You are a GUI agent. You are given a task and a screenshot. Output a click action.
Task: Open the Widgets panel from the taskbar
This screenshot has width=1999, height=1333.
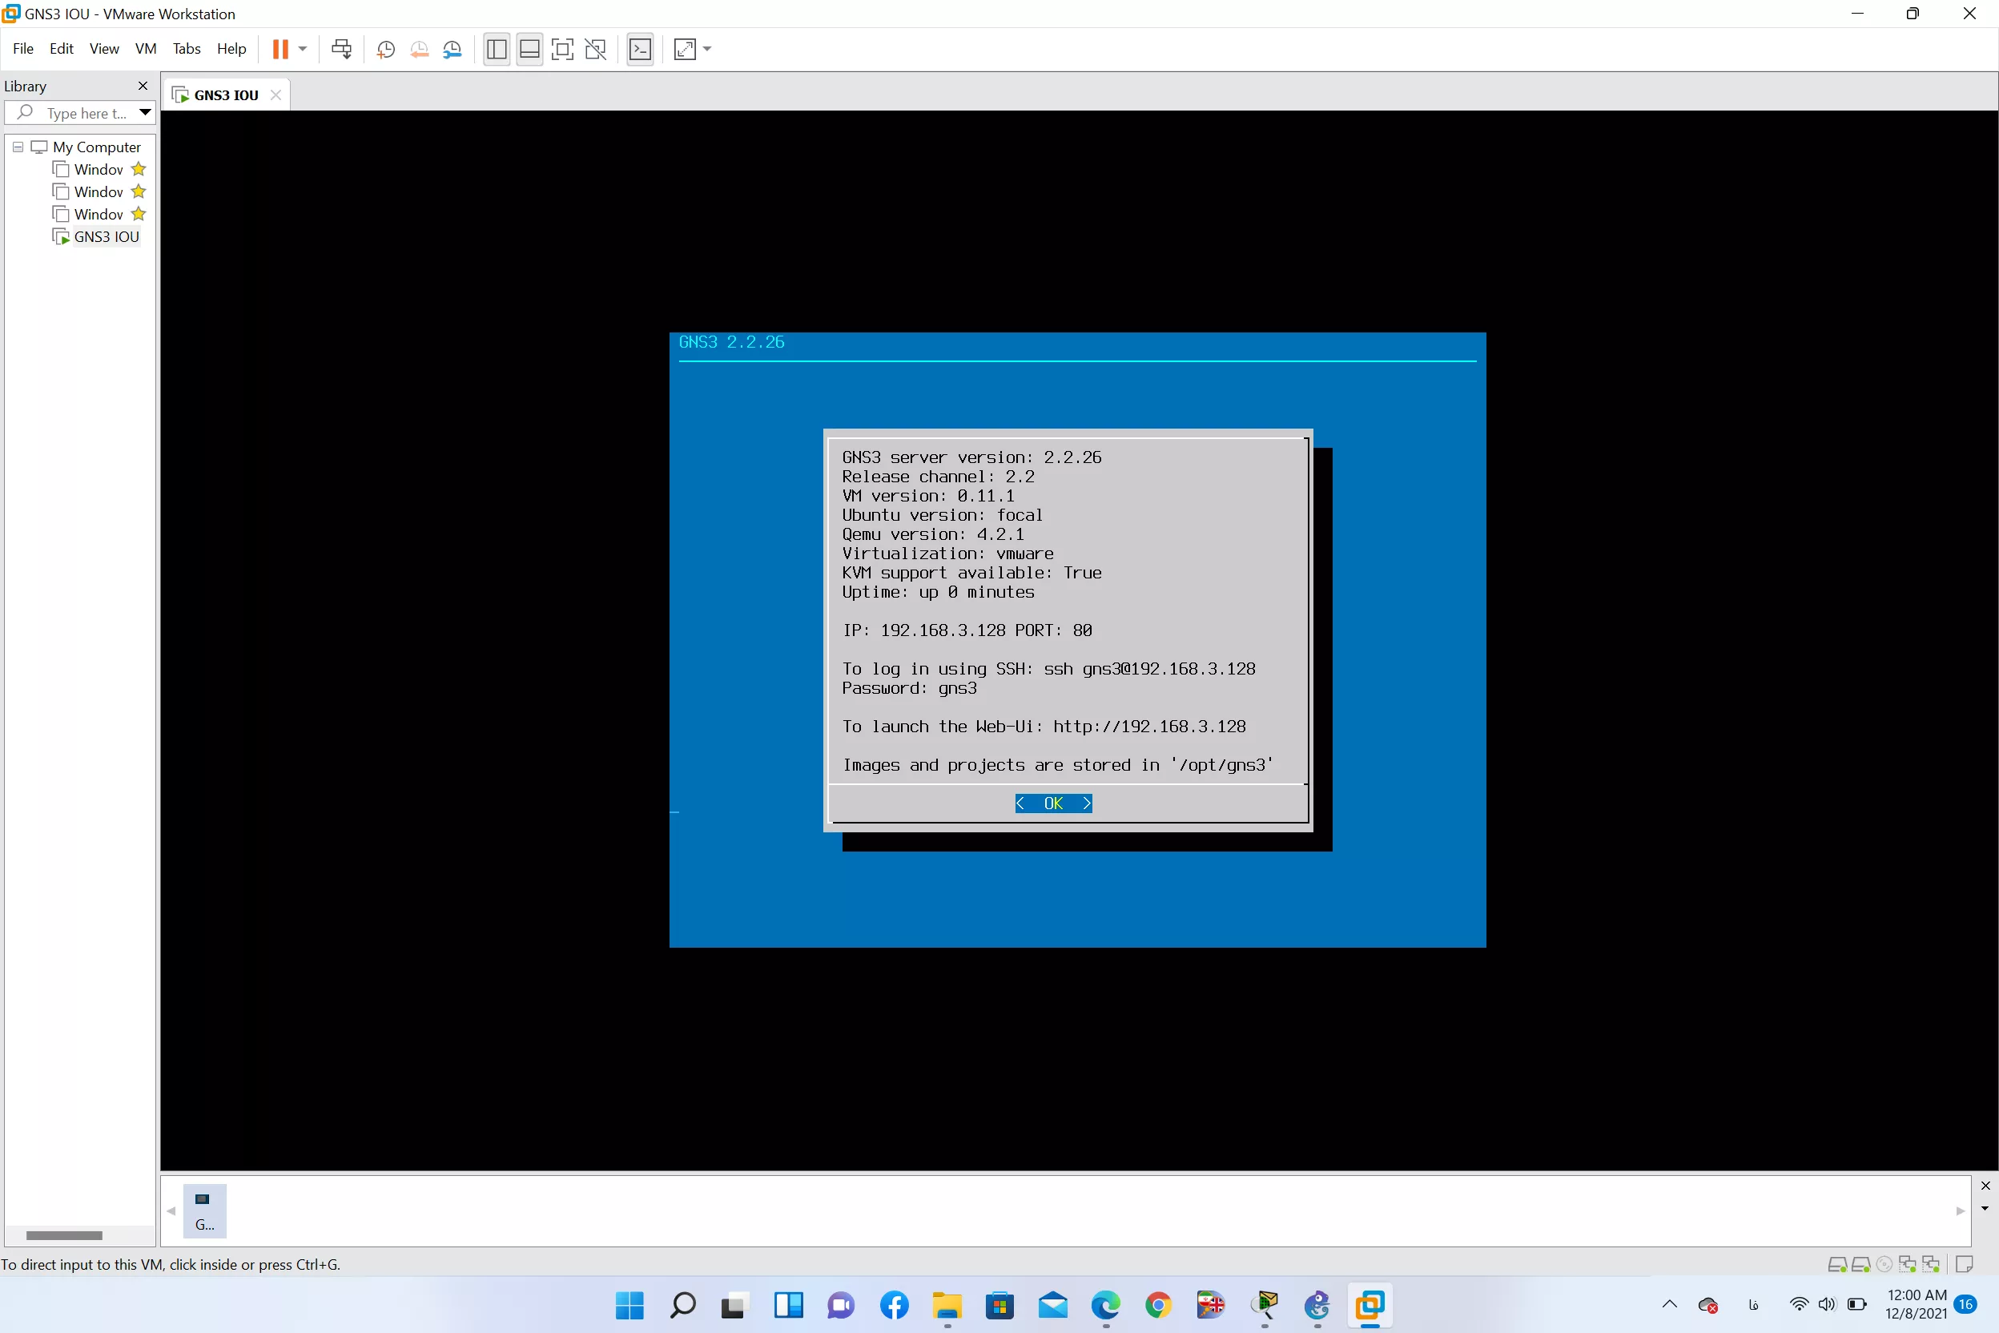coord(788,1305)
